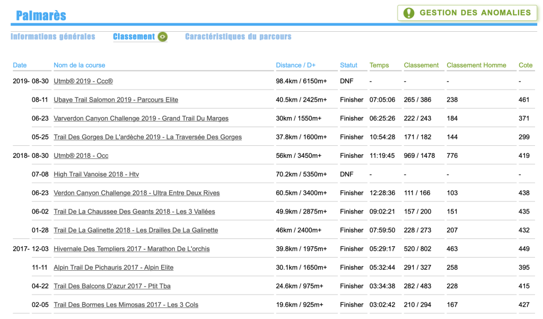Open Hivernale Des Templiers 2017 race link
The height and width of the screenshot is (319, 543).
132,249
